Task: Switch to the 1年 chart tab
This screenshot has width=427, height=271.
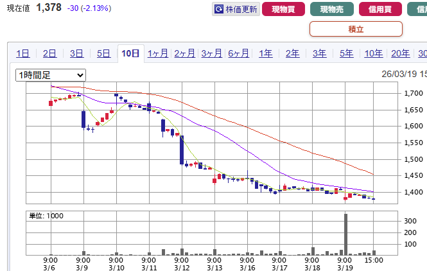Action: click(265, 53)
